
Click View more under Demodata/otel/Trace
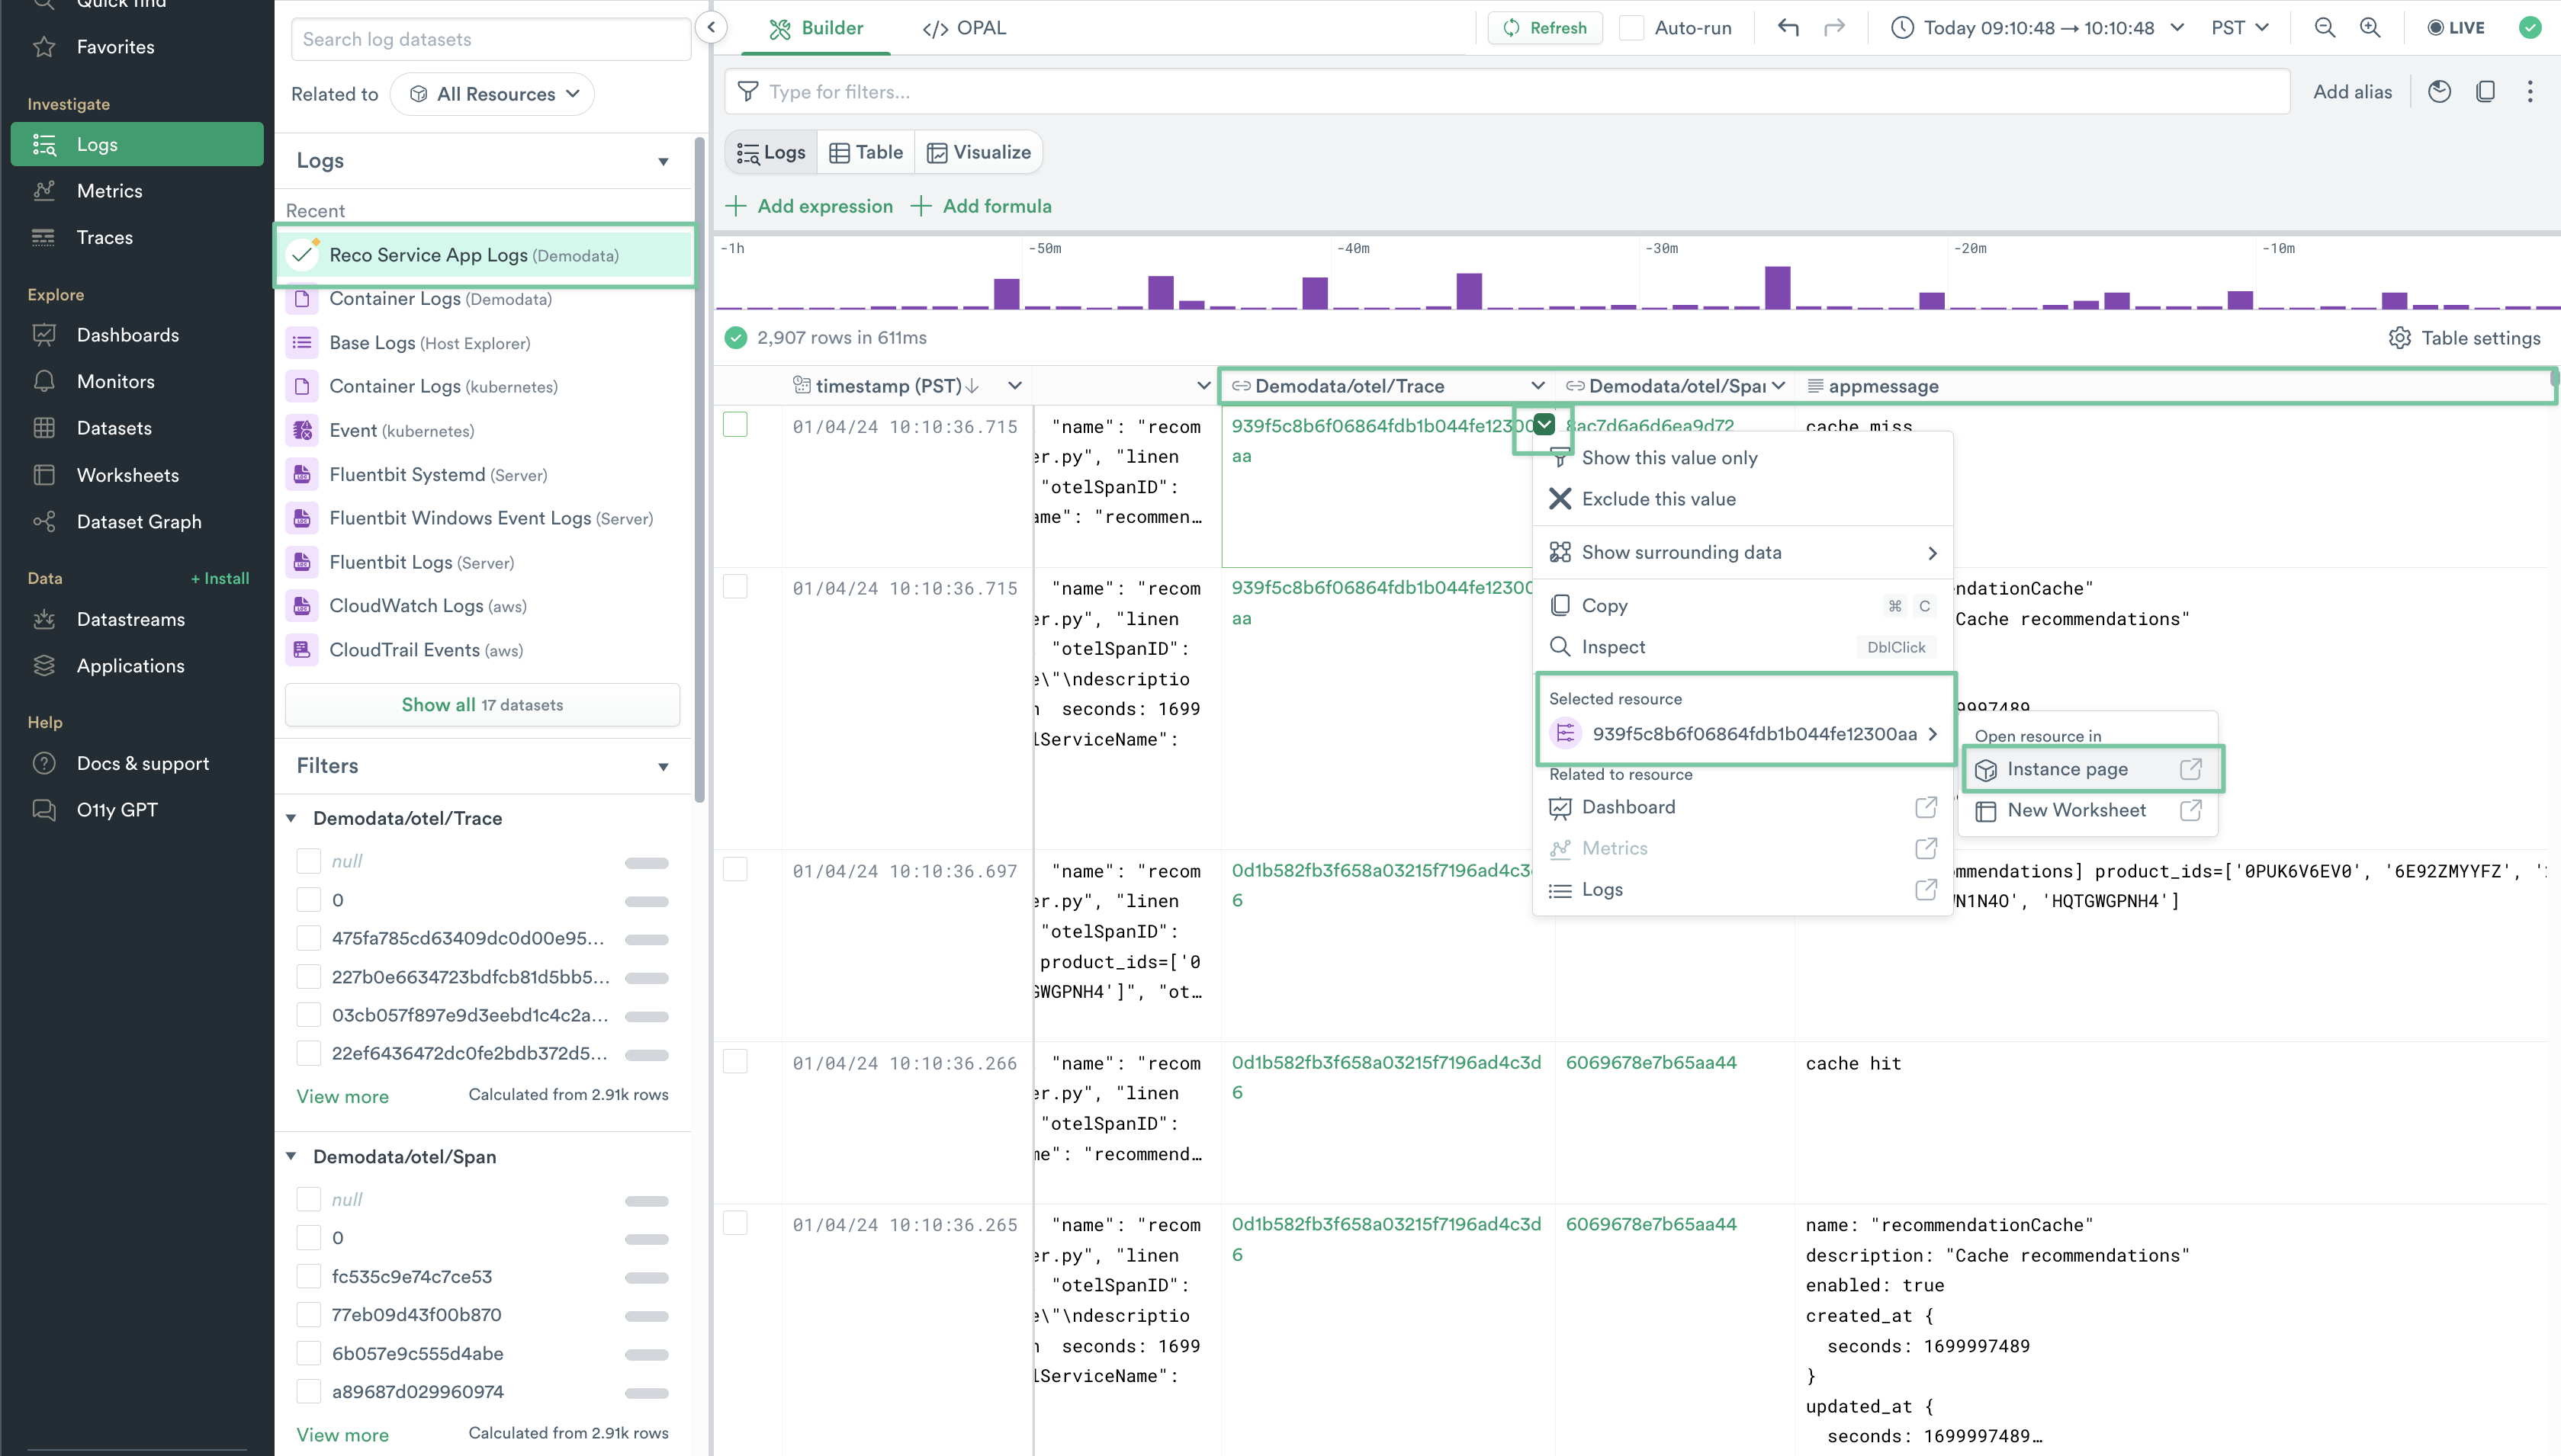click(x=342, y=1097)
